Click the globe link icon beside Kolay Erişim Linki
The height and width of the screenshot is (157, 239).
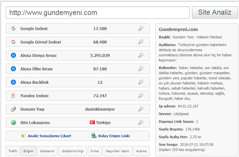94,136
